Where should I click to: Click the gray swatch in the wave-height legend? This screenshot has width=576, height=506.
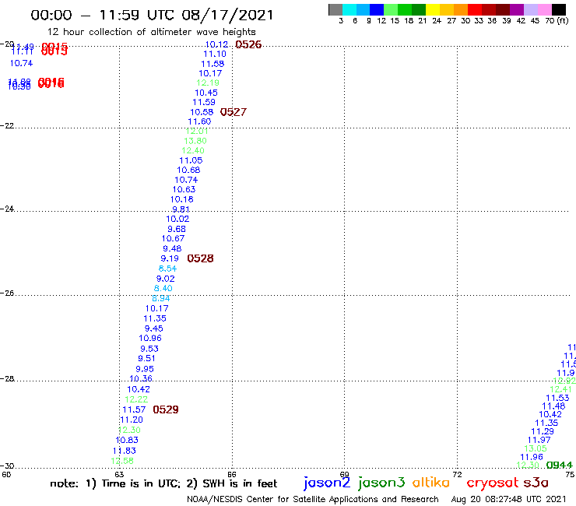(x=335, y=9)
